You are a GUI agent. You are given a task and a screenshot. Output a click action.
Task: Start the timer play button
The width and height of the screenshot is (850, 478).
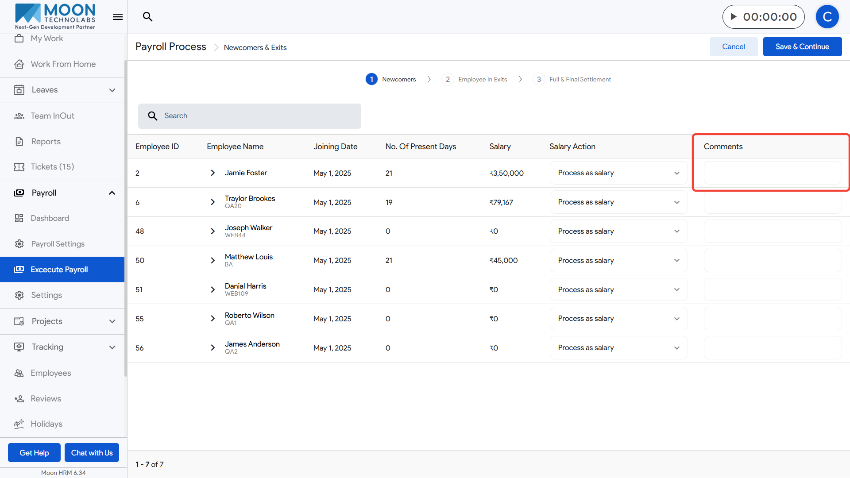[734, 17]
